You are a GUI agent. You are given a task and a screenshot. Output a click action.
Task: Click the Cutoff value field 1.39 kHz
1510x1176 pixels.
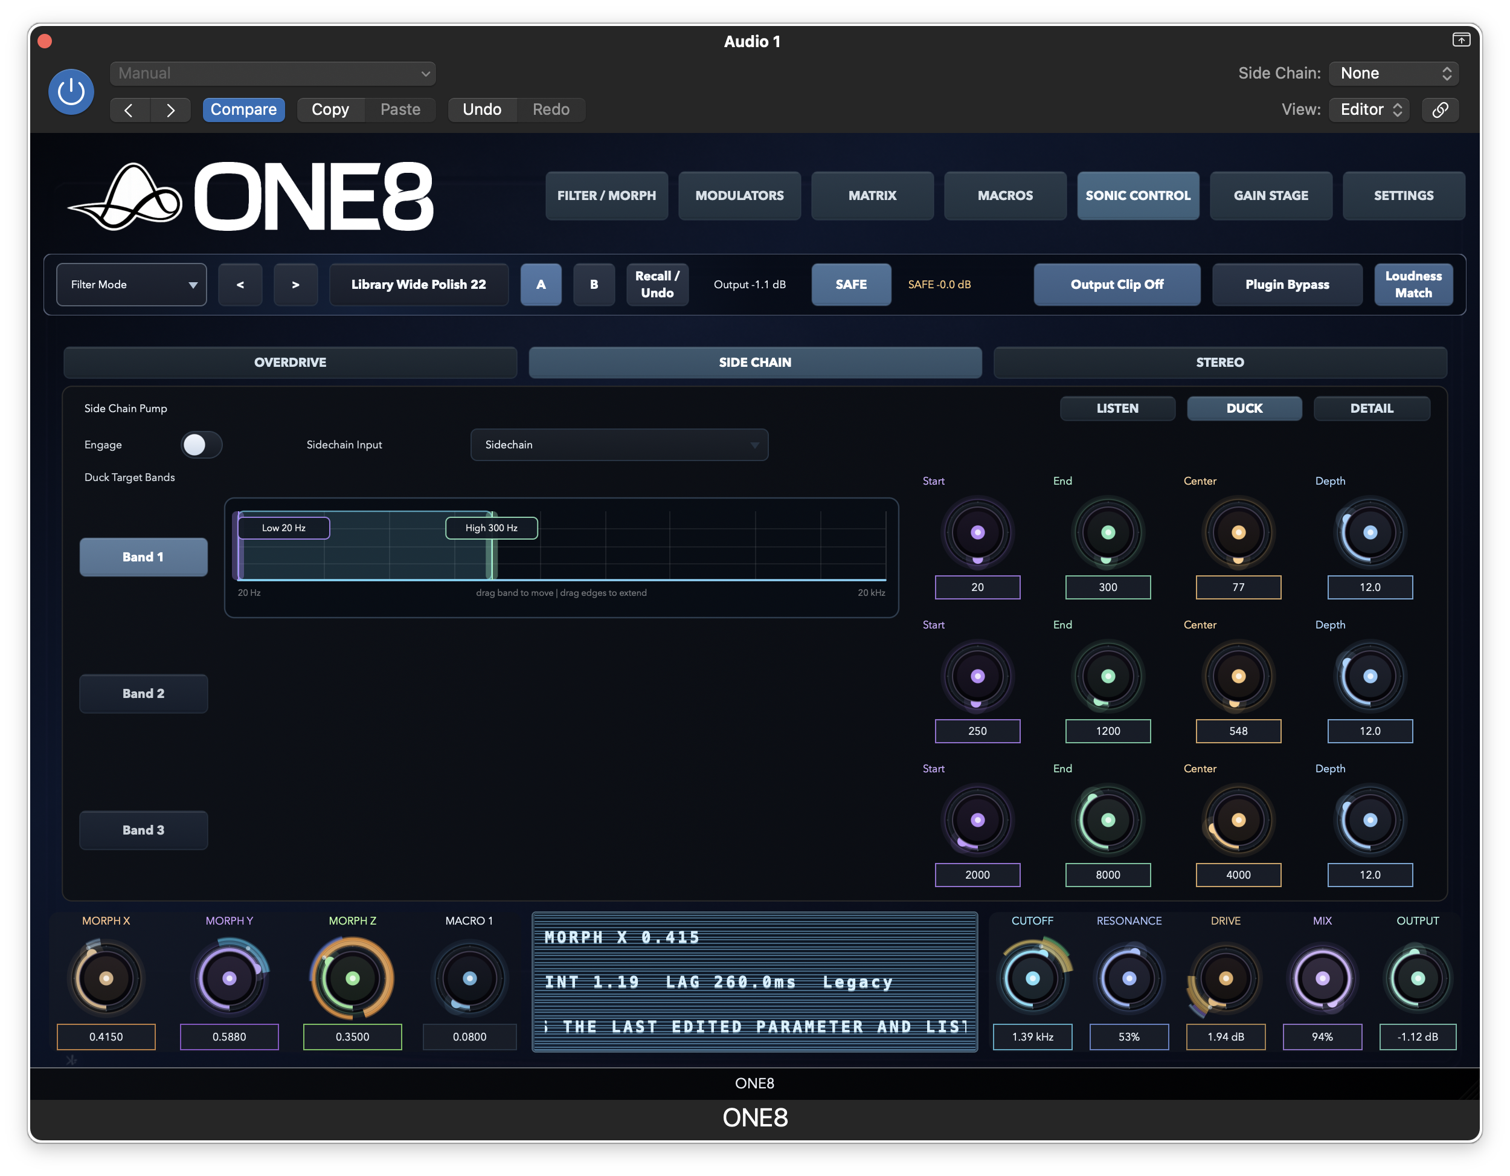(1033, 1037)
